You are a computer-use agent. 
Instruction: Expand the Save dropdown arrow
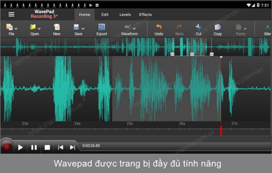click(83, 29)
